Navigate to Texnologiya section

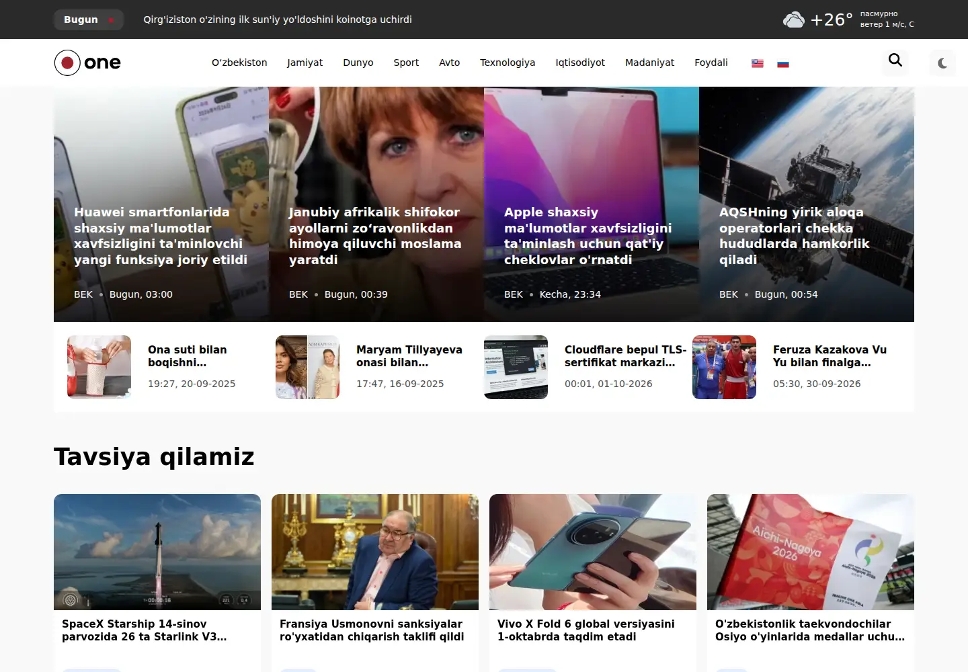pos(508,62)
